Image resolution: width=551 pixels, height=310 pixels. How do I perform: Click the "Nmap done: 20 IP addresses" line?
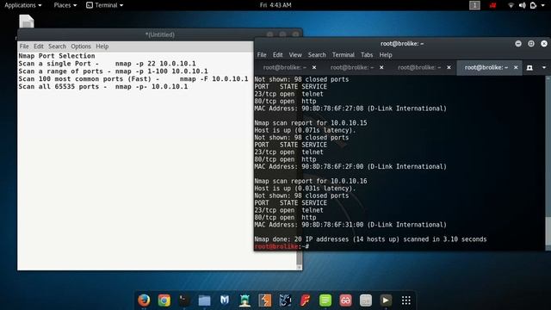coord(370,239)
